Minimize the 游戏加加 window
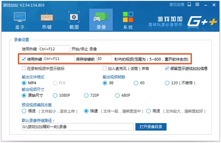The width and height of the screenshot is (221, 143). tap(205, 5)
